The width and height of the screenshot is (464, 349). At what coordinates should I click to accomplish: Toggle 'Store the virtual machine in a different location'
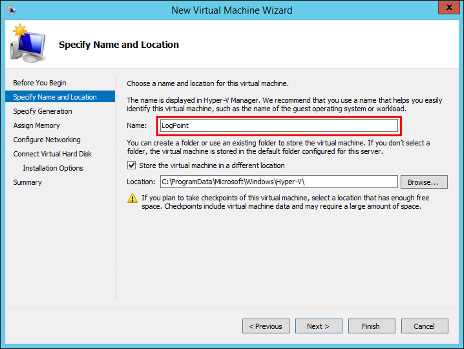pos(132,165)
